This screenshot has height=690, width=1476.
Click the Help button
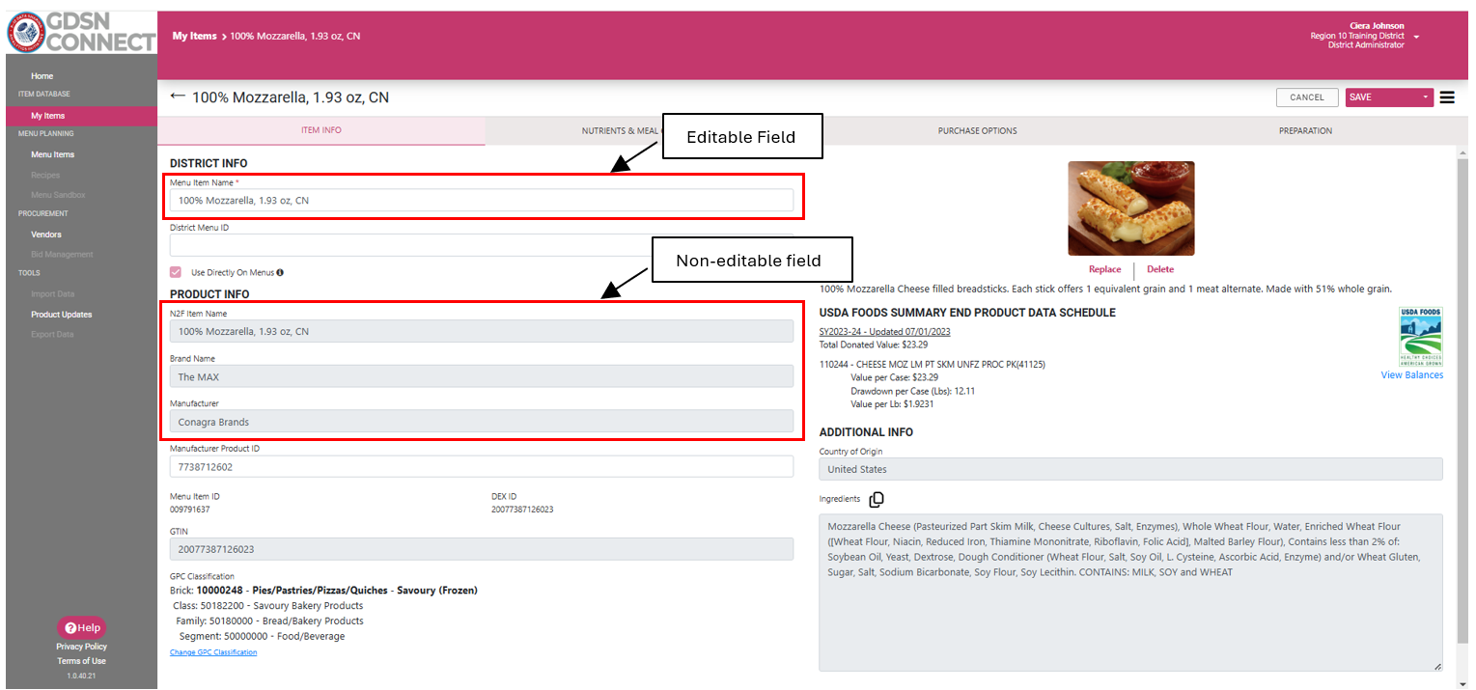pos(82,627)
